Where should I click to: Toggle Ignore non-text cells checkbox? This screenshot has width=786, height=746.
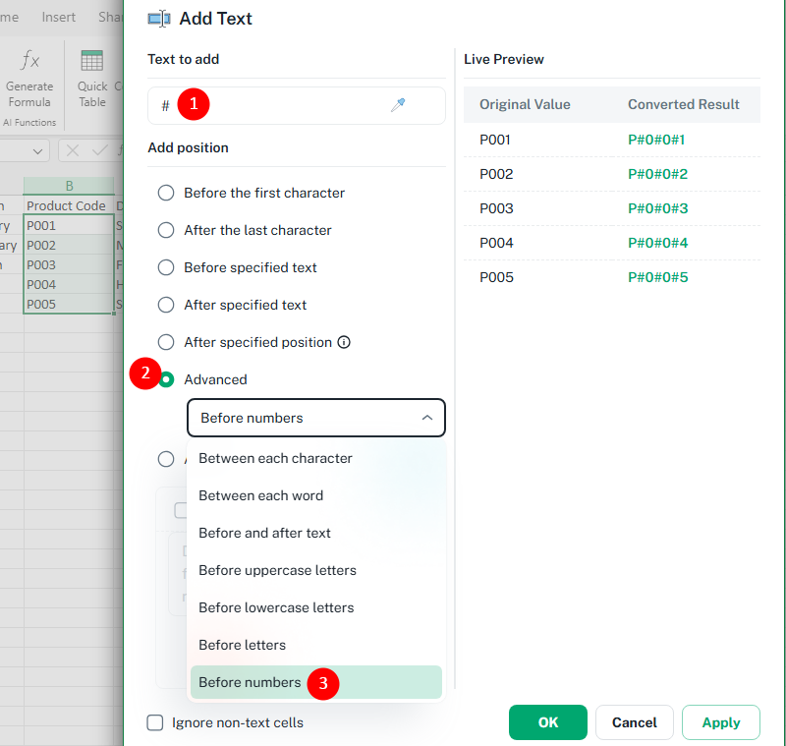[x=155, y=722]
